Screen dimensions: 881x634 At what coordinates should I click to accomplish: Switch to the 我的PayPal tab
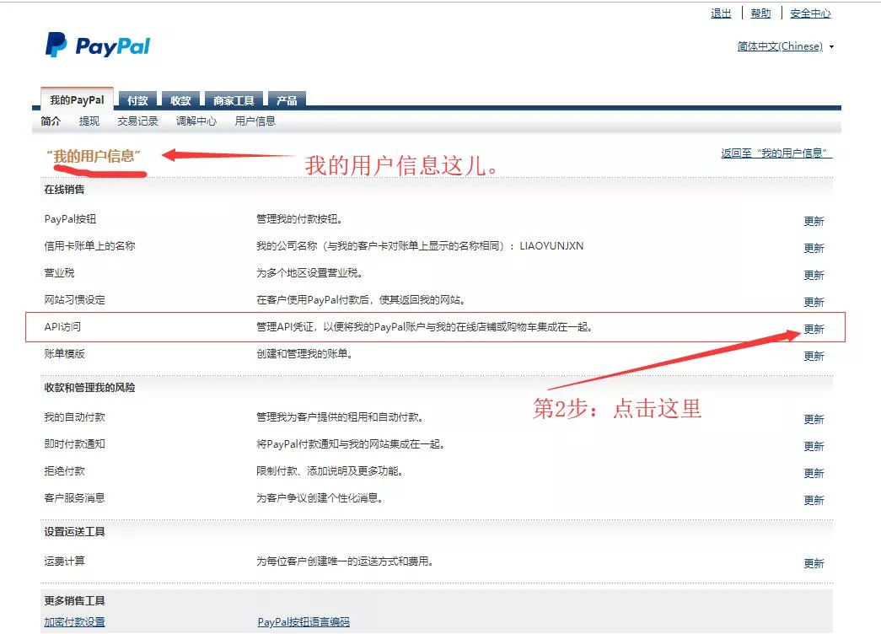[x=77, y=99]
